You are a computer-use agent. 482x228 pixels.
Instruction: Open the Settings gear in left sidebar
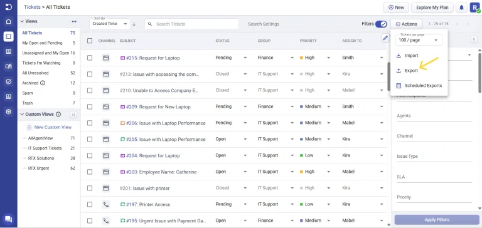click(x=9, y=111)
